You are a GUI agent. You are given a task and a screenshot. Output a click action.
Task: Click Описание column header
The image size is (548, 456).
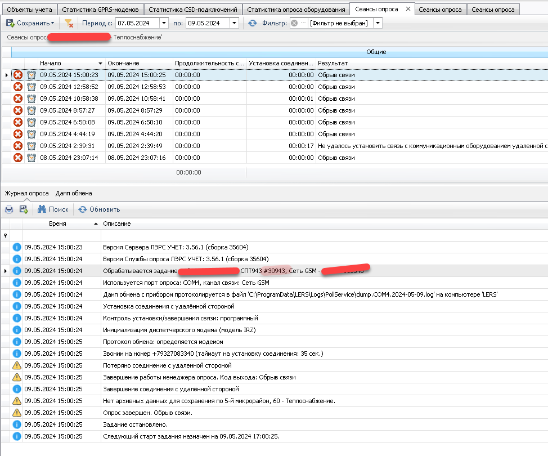click(324, 224)
